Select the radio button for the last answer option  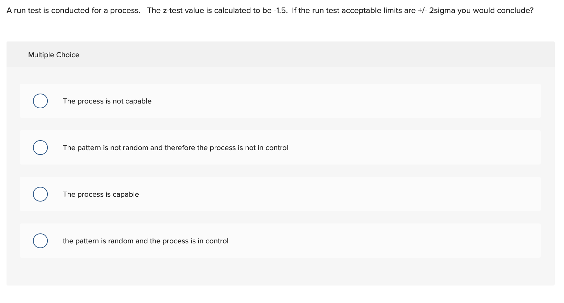click(40, 241)
